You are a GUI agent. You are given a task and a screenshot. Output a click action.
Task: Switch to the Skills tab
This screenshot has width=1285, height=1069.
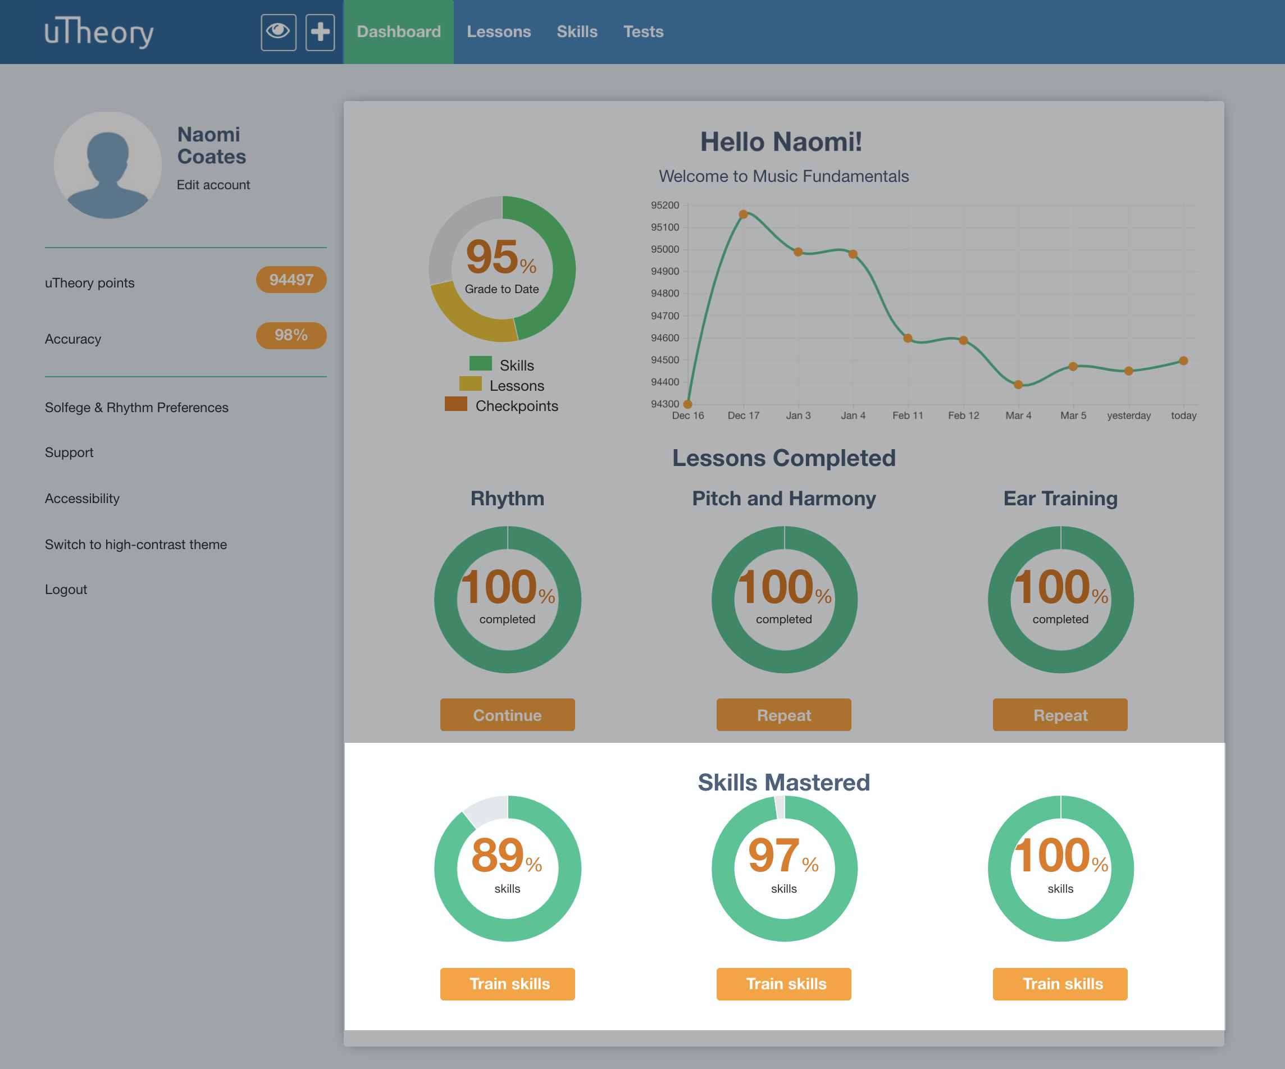[x=576, y=32]
